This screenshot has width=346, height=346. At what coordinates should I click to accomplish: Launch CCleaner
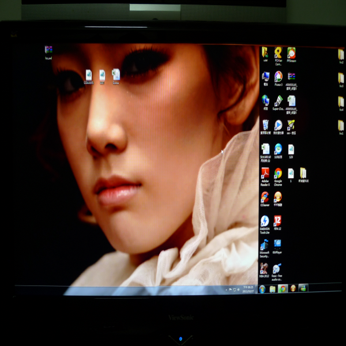(265, 199)
